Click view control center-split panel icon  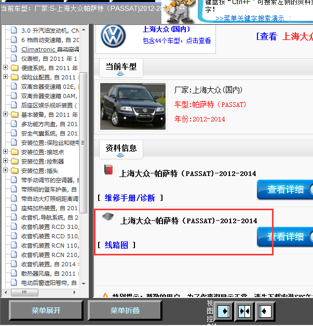point(244,311)
